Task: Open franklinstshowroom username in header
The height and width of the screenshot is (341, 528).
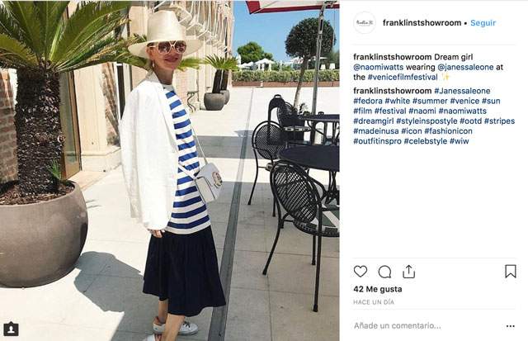Action: tap(422, 23)
